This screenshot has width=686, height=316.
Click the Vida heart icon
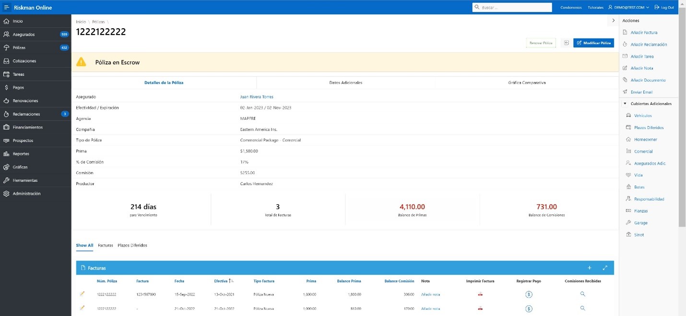tap(628, 175)
